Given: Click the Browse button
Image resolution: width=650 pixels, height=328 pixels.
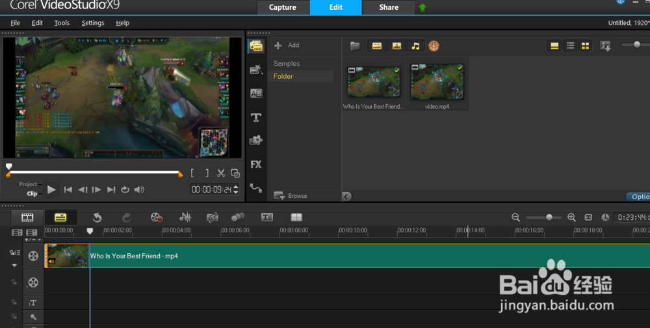Looking at the screenshot, I should click(291, 195).
